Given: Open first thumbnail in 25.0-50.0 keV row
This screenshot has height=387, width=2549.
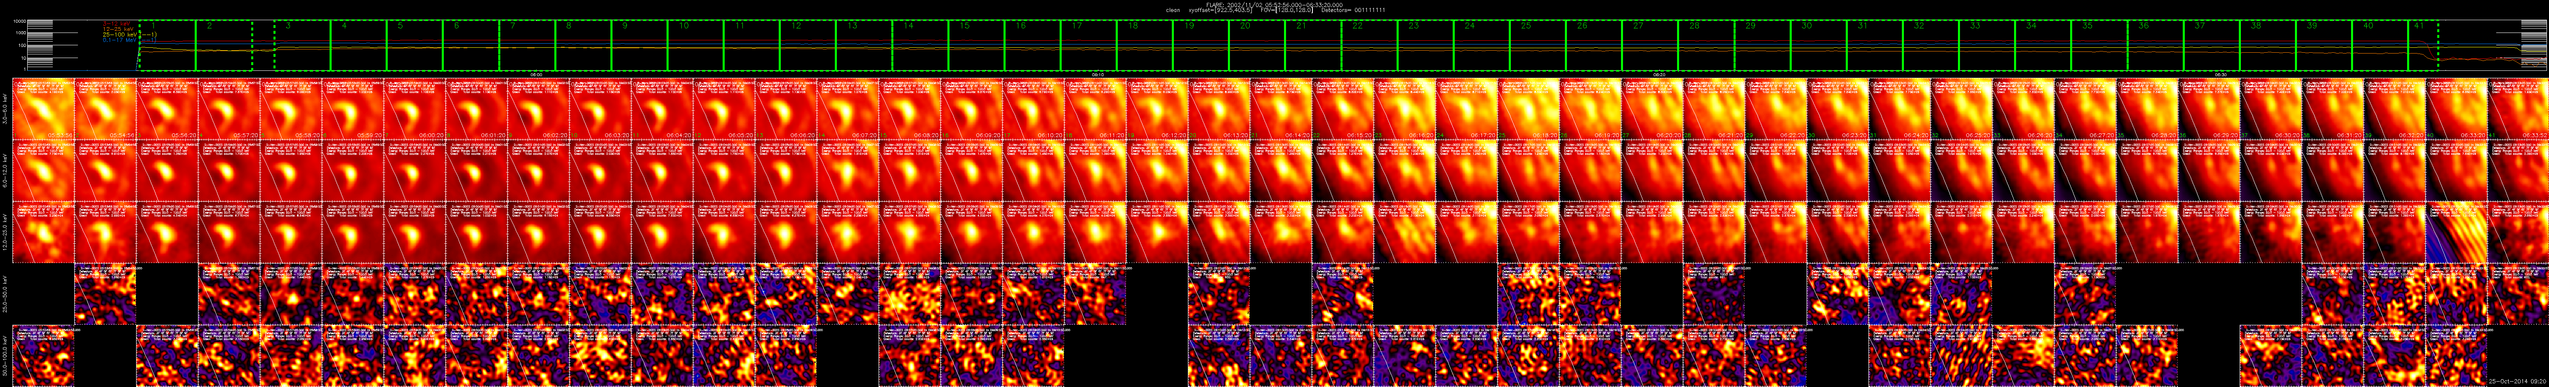Looking at the screenshot, I should pyautogui.click(x=105, y=294).
